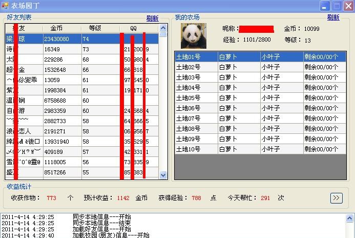Select friend row with 6758688 coins
355x238 pixels.
click(x=82, y=101)
